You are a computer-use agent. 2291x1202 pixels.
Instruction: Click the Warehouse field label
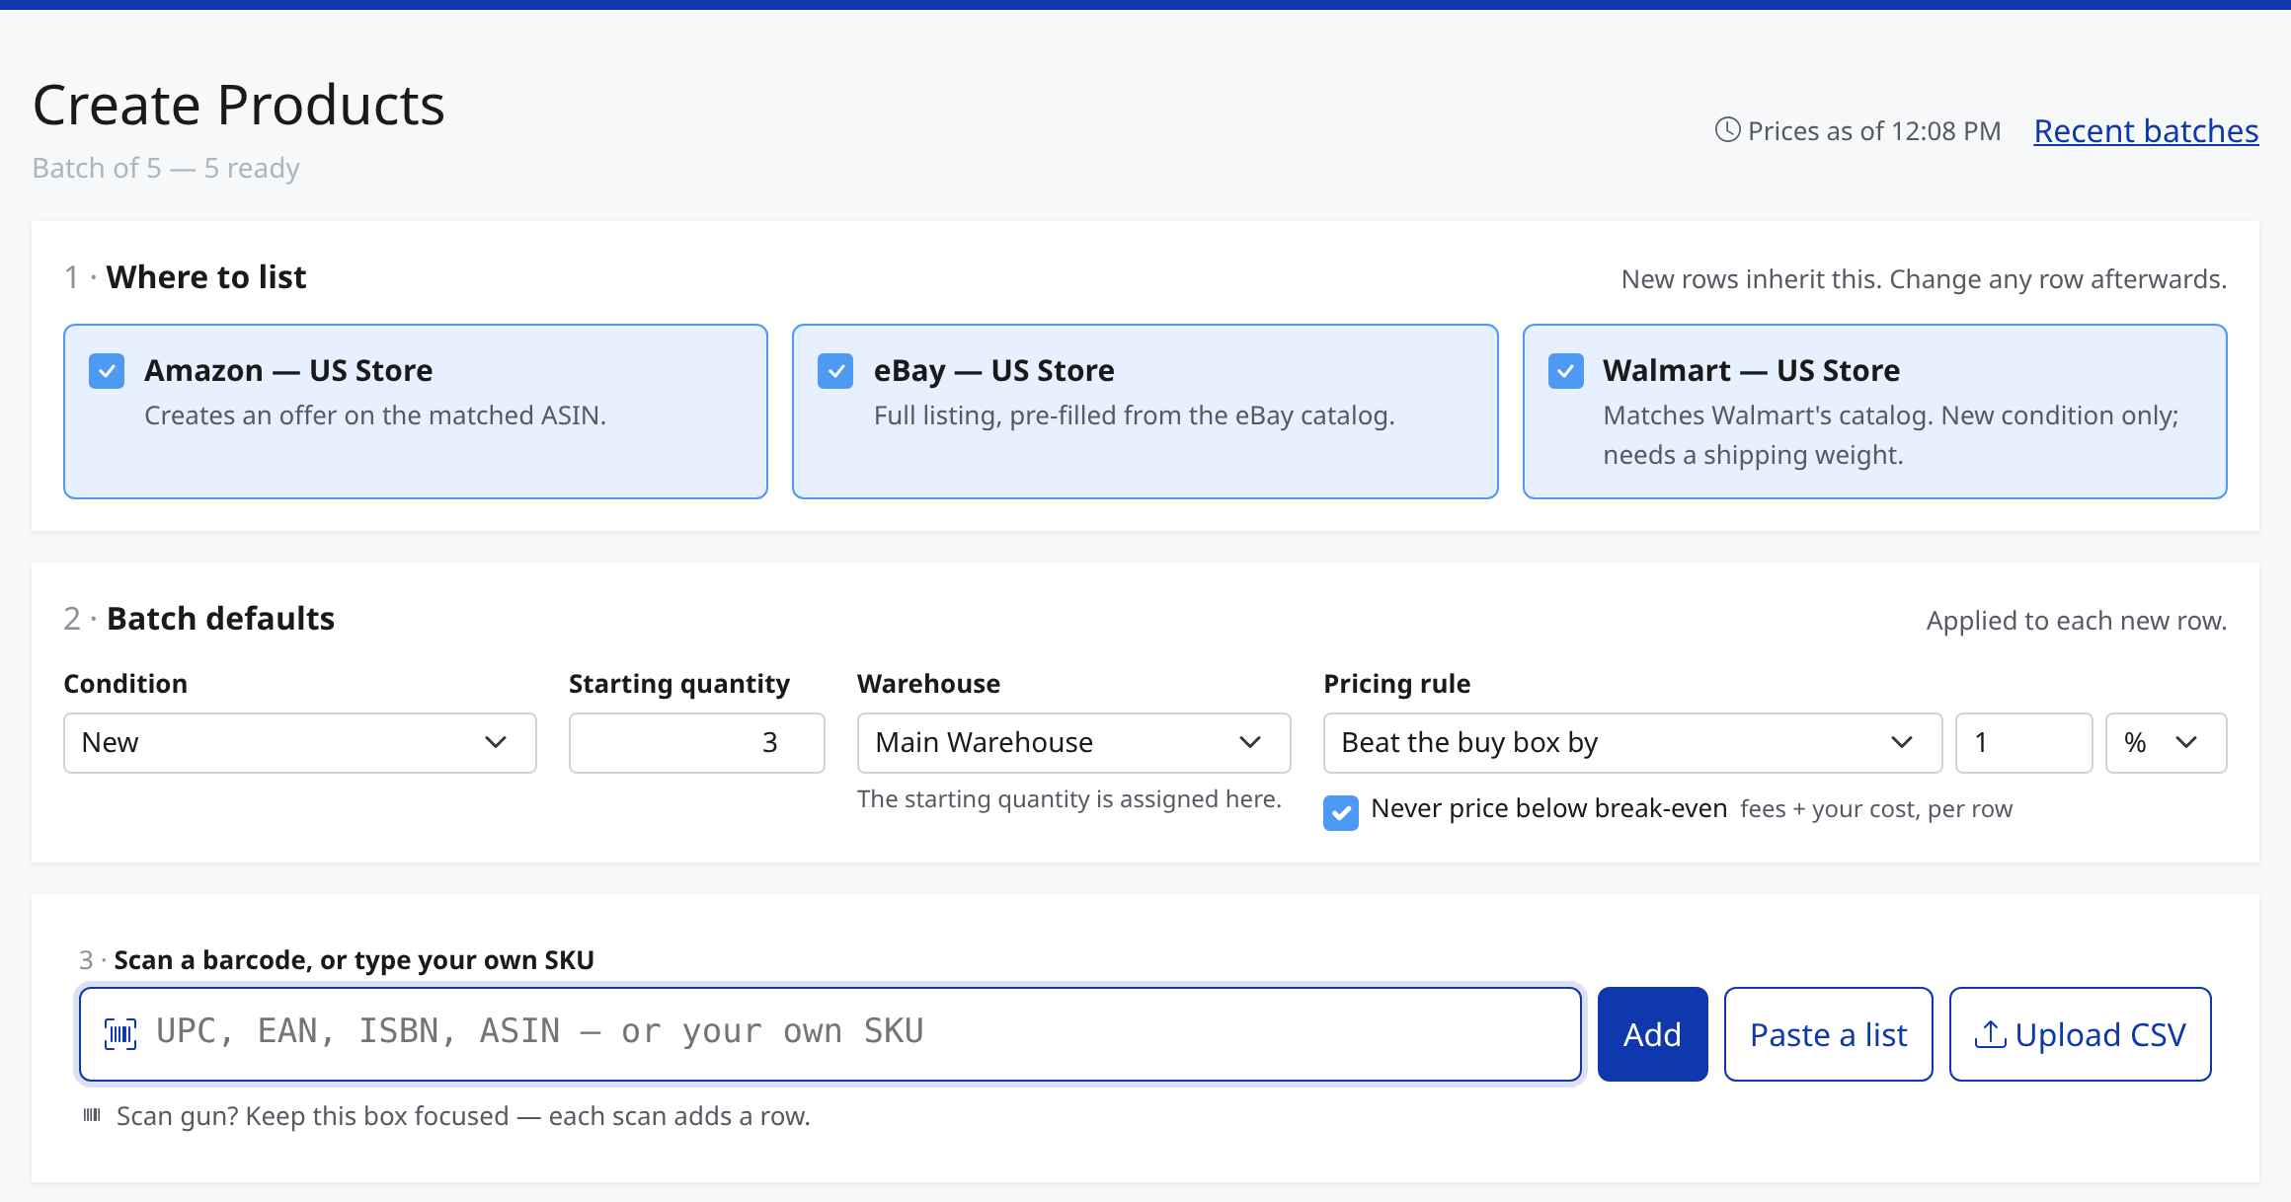929,684
